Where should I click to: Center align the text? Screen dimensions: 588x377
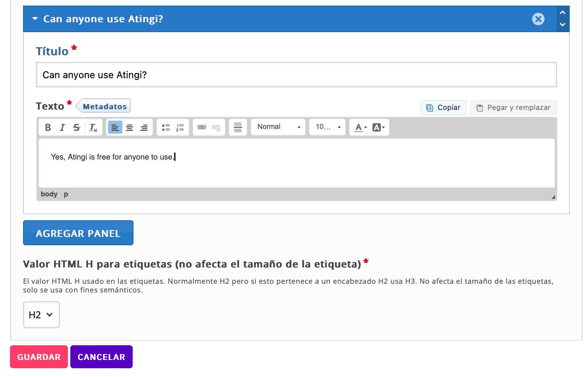[x=130, y=127]
